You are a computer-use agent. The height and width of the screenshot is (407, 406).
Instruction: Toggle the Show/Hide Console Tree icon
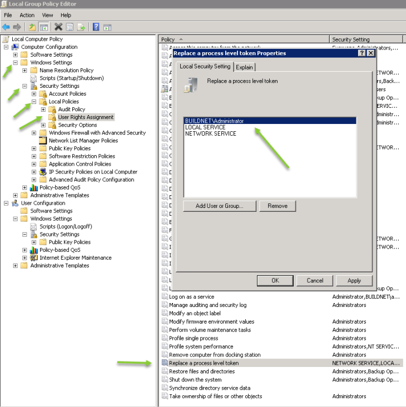(43, 27)
